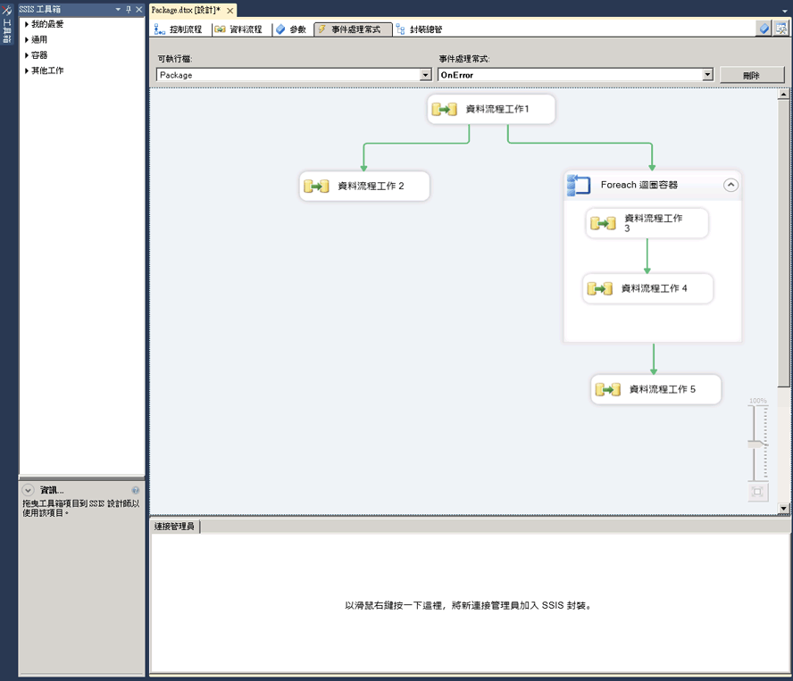Image resolution: width=793 pixels, height=681 pixels.
Task: Close the SSIS 工具箱 panel
Action: pyautogui.click(x=138, y=9)
